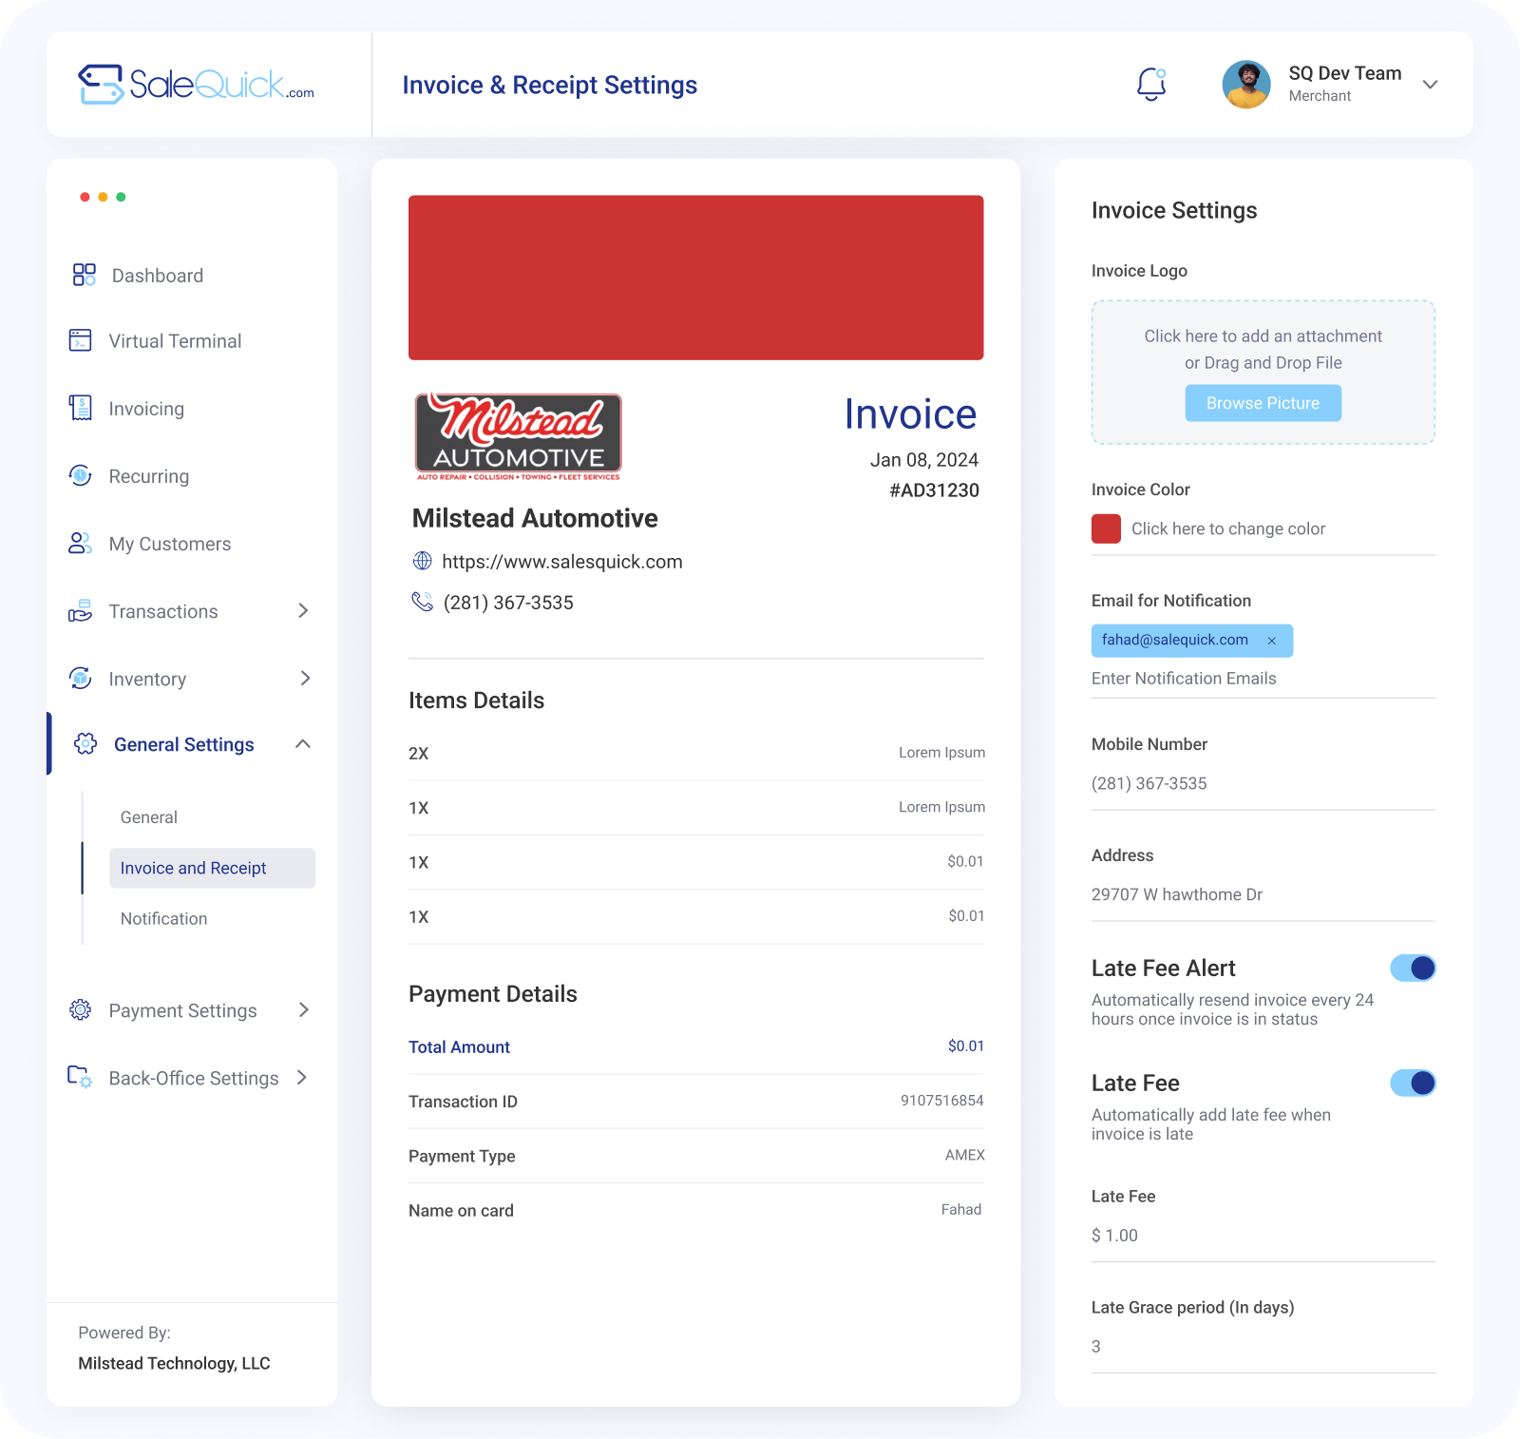This screenshot has height=1439, width=1520.
Task: Click the General Settings gear icon
Action: [x=85, y=743]
